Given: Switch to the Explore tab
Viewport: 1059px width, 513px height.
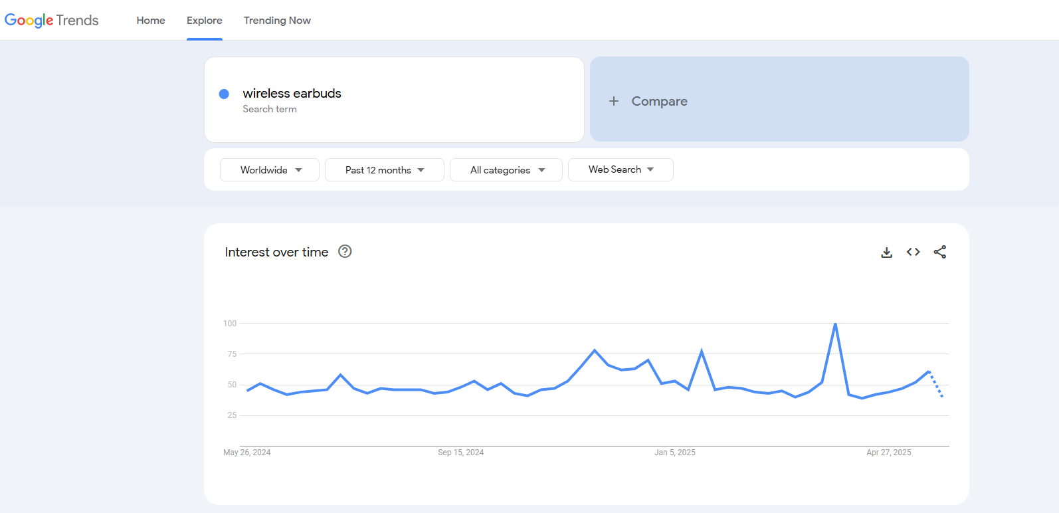Looking at the screenshot, I should [x=205, y=21].
